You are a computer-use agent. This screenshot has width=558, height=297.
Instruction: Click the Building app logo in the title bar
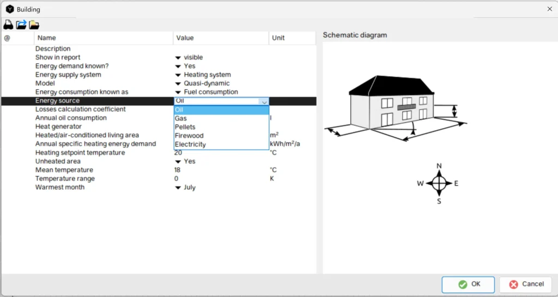pyautogui.click(x=10, y=9)
